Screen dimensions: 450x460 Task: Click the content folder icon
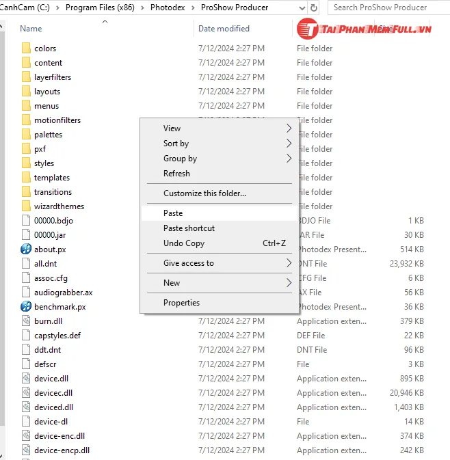coord(26,62)
